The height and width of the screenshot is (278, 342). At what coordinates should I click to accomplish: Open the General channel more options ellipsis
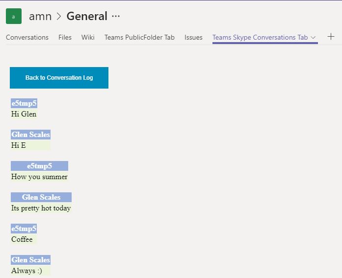point(116,16)
